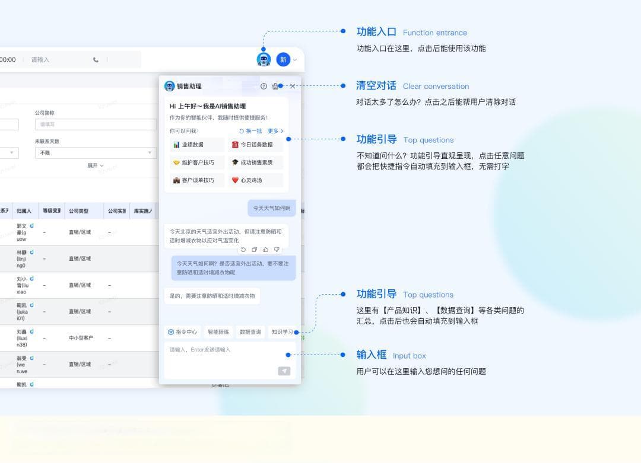Expand filters with 展开 link
This screenshot has width=641, height=463.
tap(96, 165)
